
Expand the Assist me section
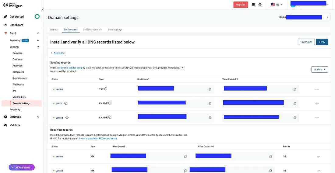[x=52, y=53]
